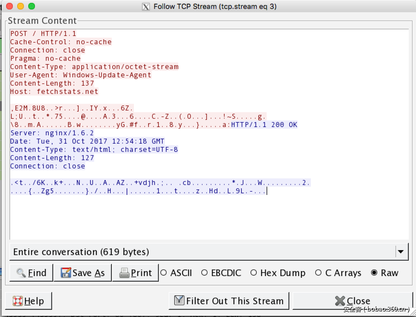Viewport: 416px width, 317px height.
Task: Click the conversation selector's dropdown arrow
Action: (401, 252)
